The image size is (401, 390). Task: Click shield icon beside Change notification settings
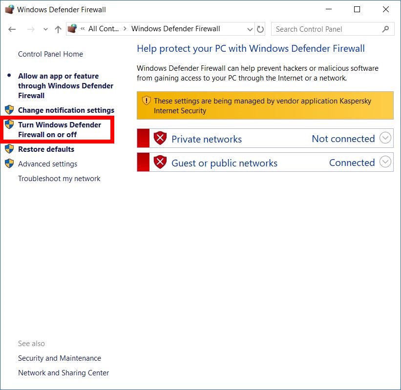click(9, 110)
